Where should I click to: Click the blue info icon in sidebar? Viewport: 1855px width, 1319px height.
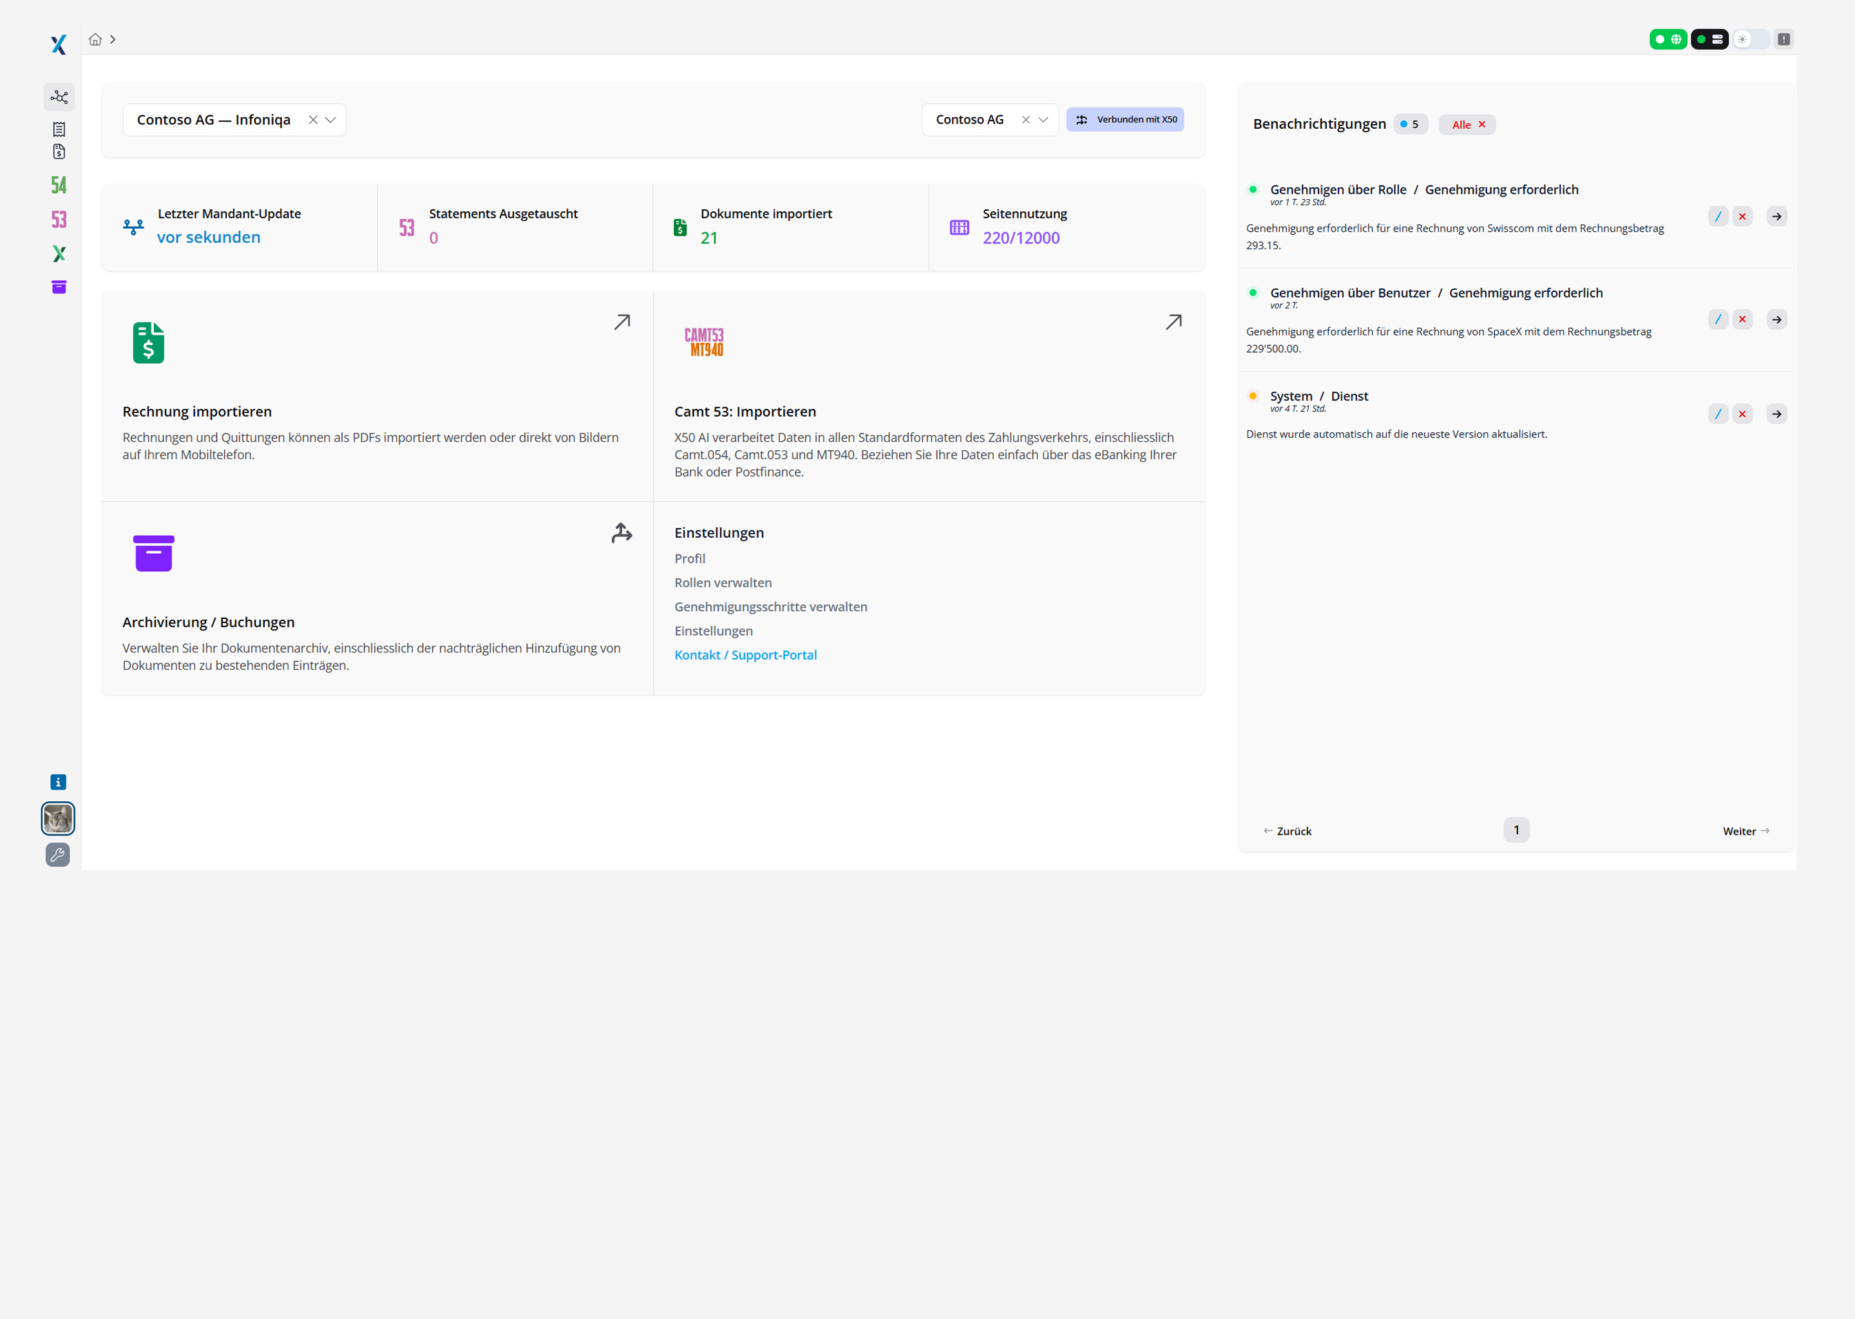pyautogui.click(x=59, y=782)
